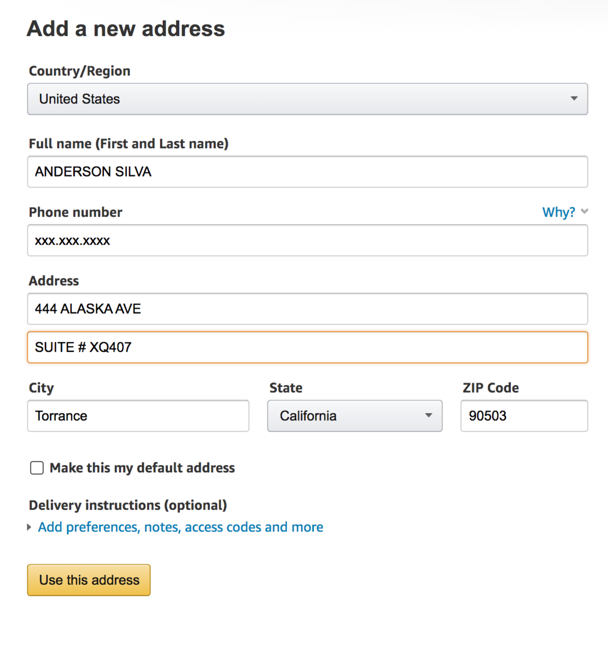This screenshot has height=653, width=608.
Task: Focus the Phone number input field
Action: (x=307, y=240)
